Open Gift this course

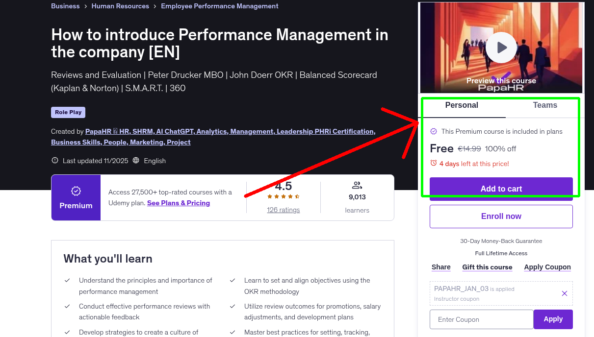click(487, 267)
